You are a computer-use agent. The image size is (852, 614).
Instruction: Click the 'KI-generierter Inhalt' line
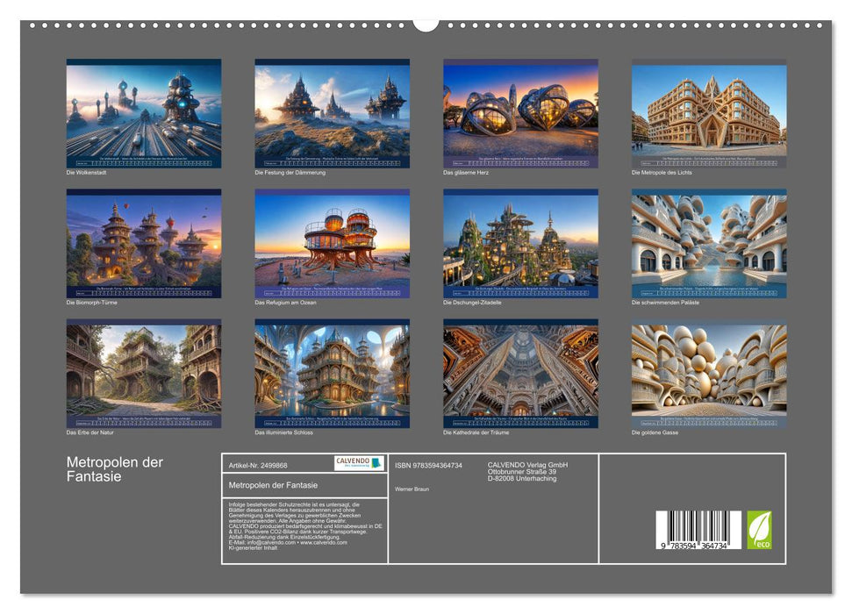coord(253,548)
